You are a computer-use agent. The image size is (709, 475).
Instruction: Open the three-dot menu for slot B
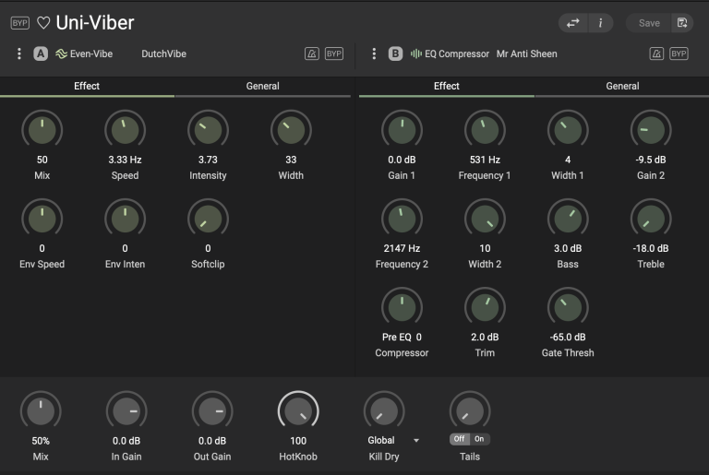(374, 53)
